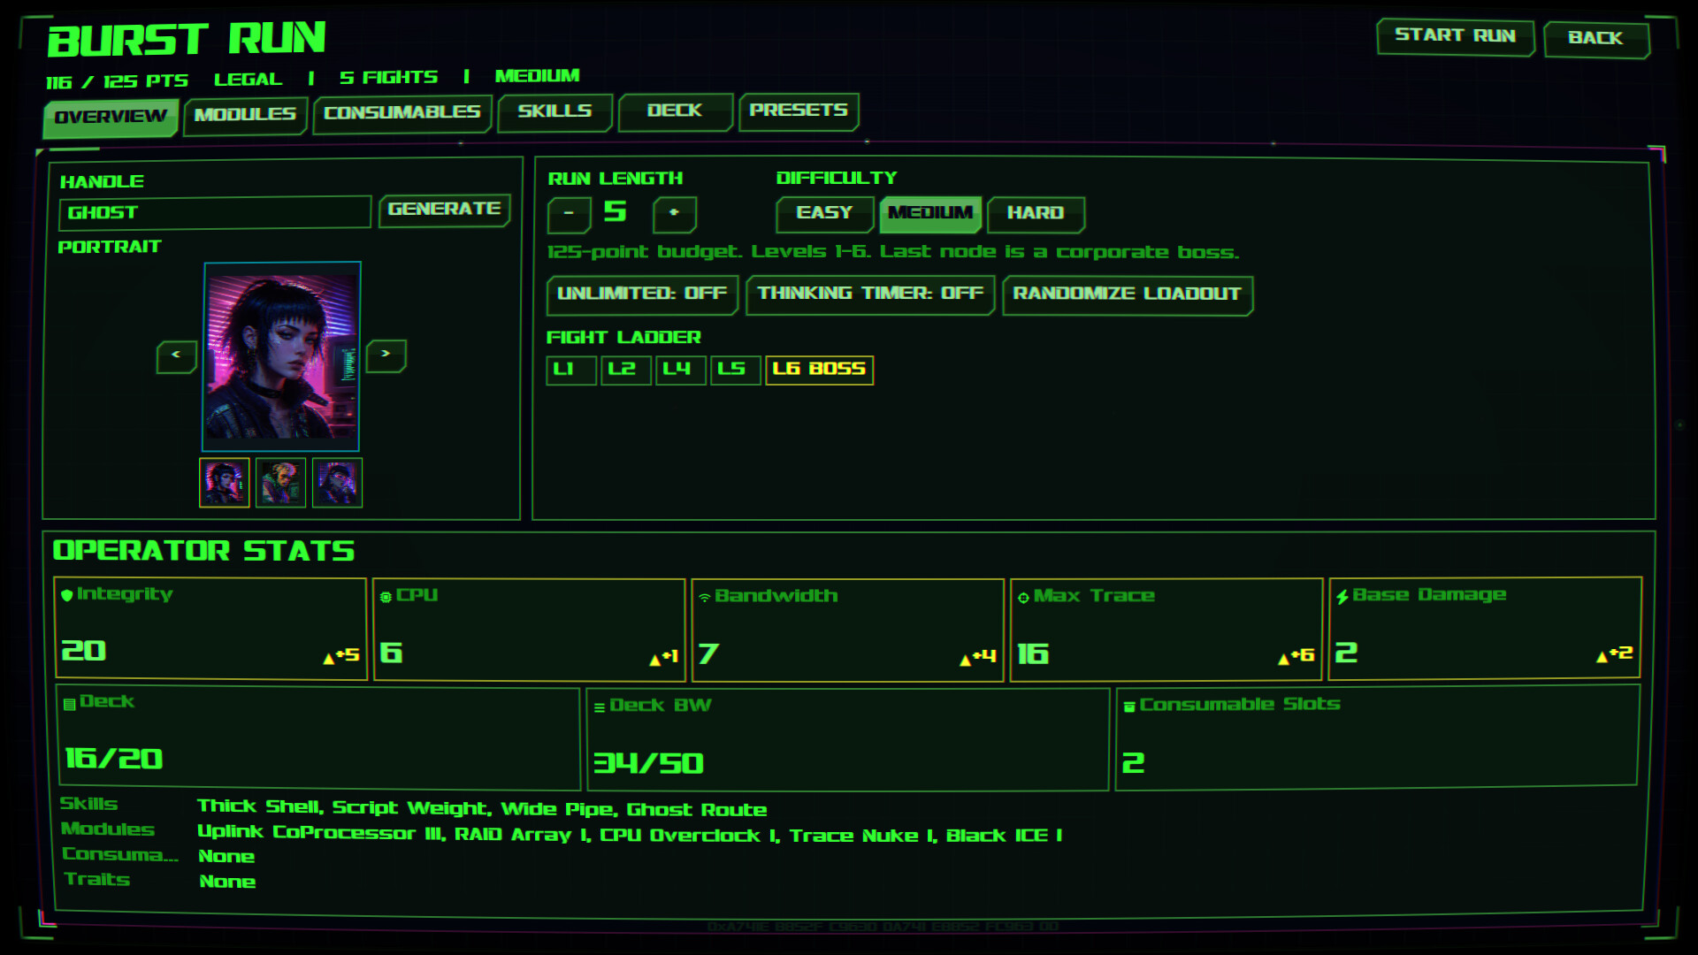Show the next portrait with right arrow

point(386,355)
